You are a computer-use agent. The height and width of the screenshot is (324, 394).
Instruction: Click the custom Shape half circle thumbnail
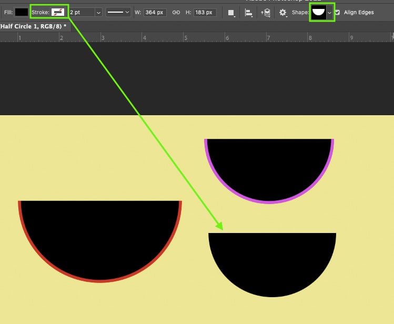pyautogui.click(x=319, y=12)
